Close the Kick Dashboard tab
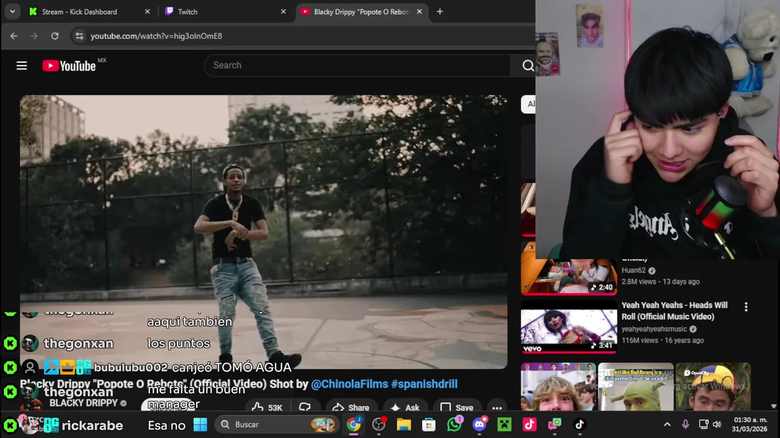Viewport: 780px width, 438px height. (x=147, y=12)
